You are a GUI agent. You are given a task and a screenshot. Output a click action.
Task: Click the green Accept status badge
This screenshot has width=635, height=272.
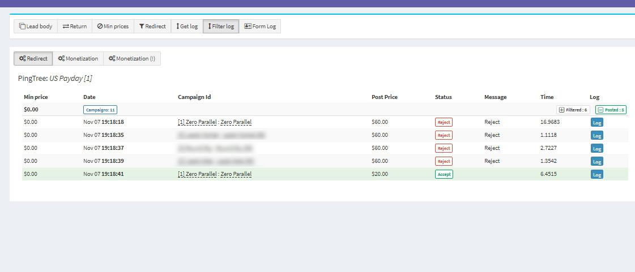[x=444, y=174]
